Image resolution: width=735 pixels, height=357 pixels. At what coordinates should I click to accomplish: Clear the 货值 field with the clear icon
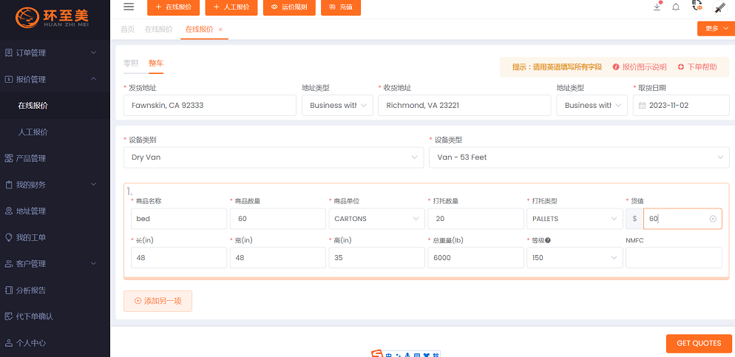(x=713, y=219)
